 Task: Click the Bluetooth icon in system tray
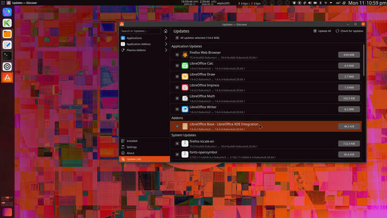tap(320, 3)
